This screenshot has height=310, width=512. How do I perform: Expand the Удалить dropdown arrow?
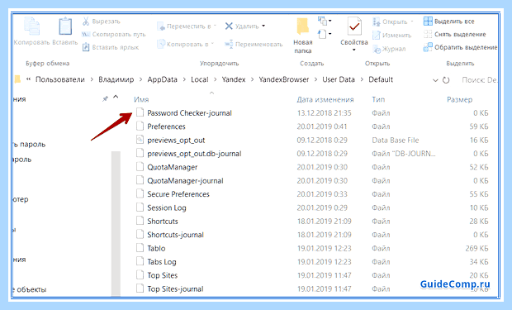(x=263, y=26)
